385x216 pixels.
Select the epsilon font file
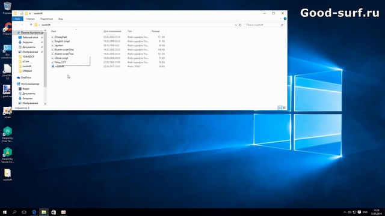tap(59, 46)
